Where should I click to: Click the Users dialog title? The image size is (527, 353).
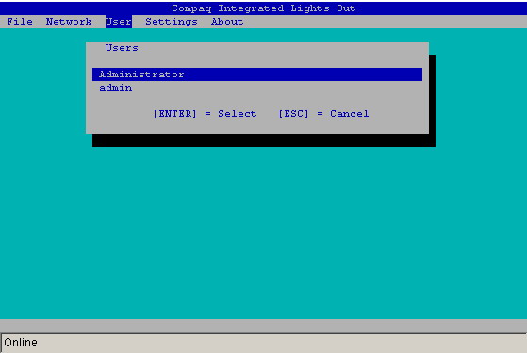tap(122, 48)
